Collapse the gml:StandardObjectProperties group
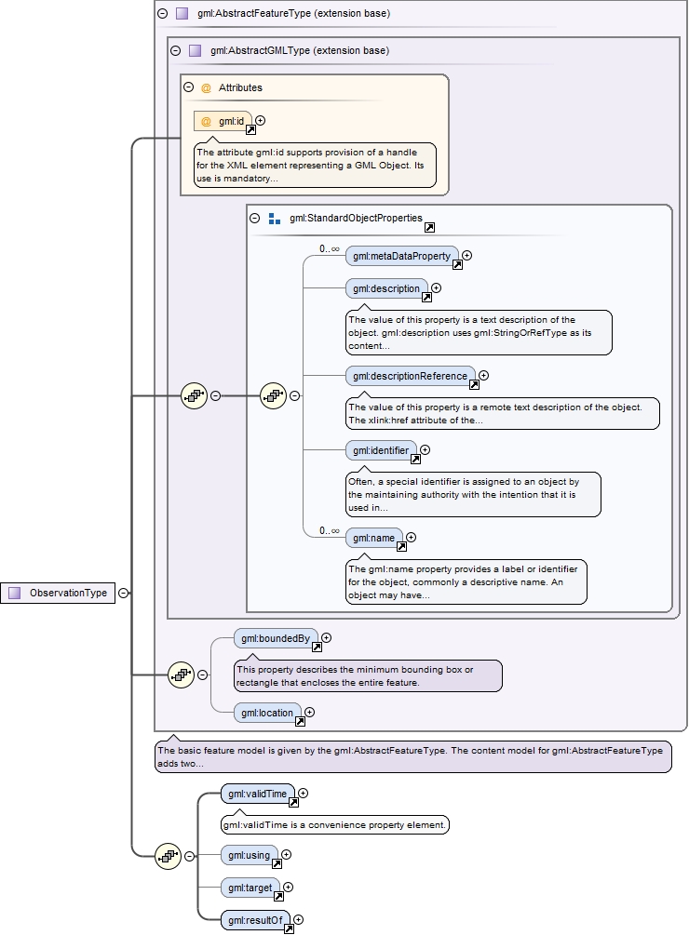Image resolution: width=689 pixels, height=935 pixels. pos(255,219)
